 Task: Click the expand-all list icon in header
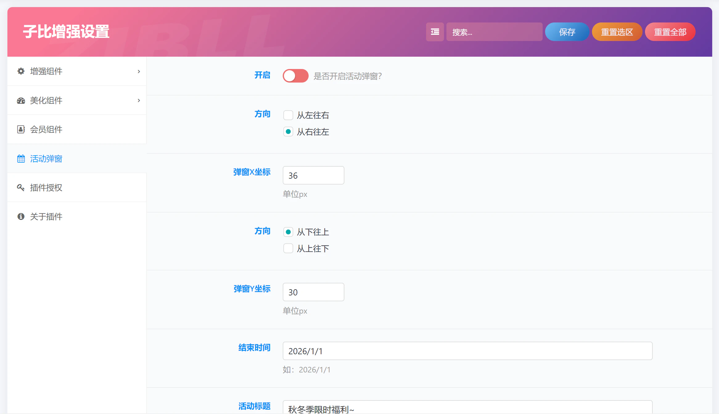point(435,32)
